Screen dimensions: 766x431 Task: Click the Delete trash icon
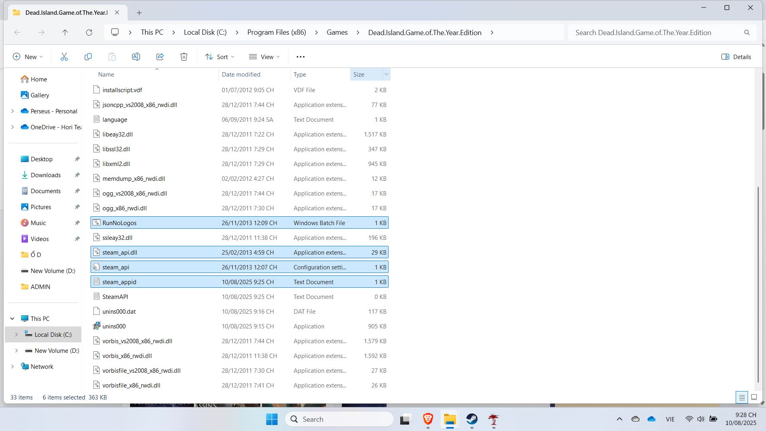click(184, 57)
